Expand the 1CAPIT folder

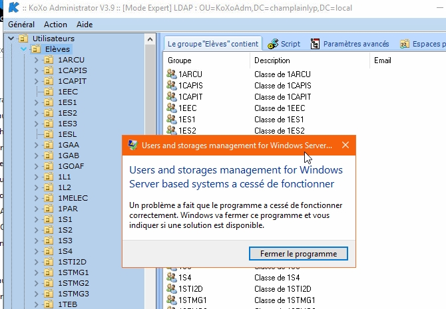point(36,81)
